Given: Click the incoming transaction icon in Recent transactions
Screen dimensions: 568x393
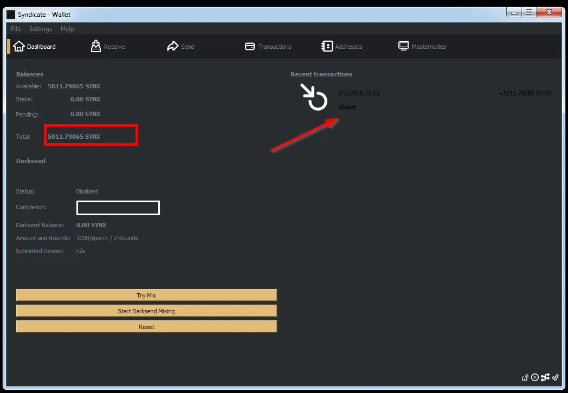Looking at the screenshot, I should click(314, 96).
